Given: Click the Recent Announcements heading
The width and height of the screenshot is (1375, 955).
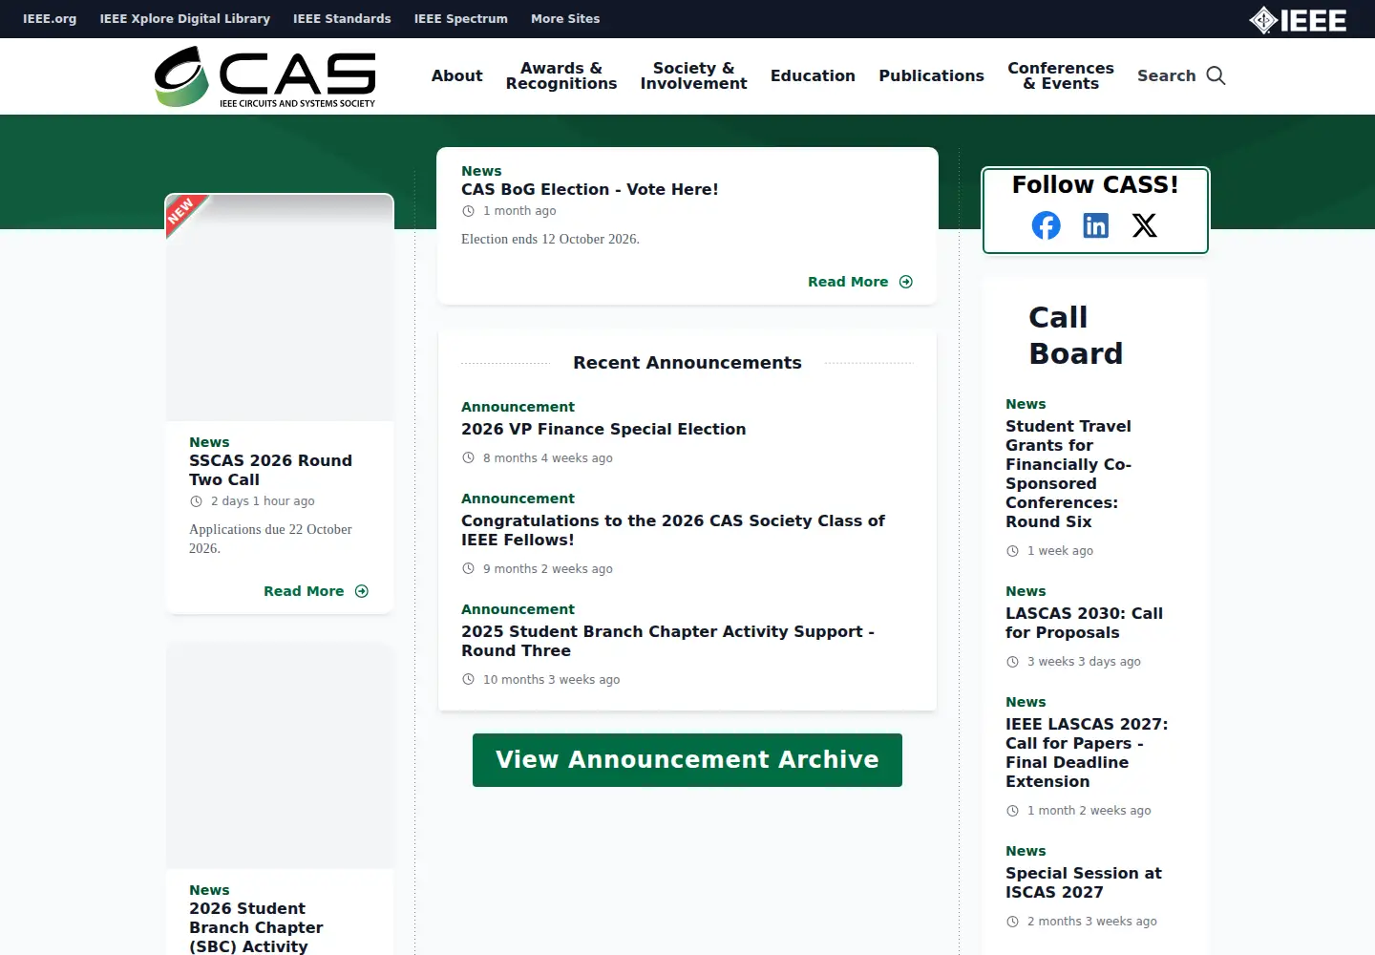Looking at the screenshot, I should click(687, 363).
